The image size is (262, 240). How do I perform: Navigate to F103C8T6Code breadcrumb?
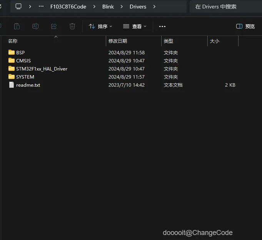68,7
